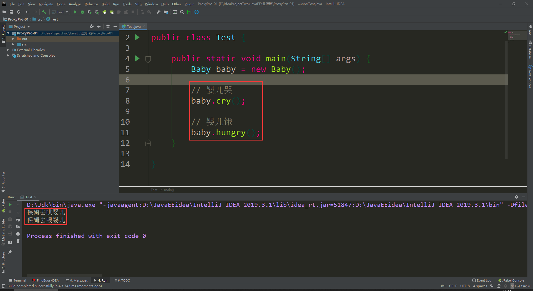
Task: Toggle soft-wrap in the Run console
Action: click(18, 219)
